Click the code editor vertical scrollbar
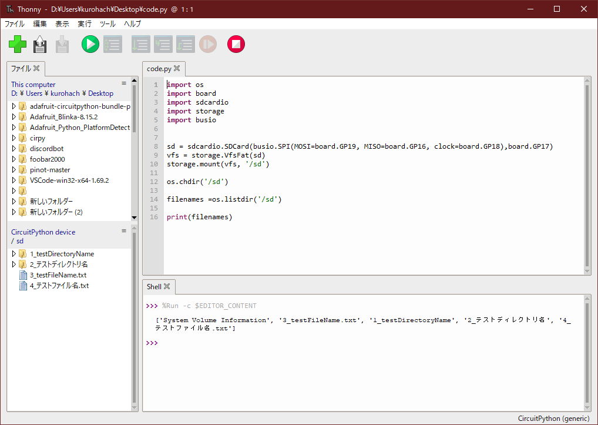Image resolution: width=598 pixels, height=425 pixels. 587,176
